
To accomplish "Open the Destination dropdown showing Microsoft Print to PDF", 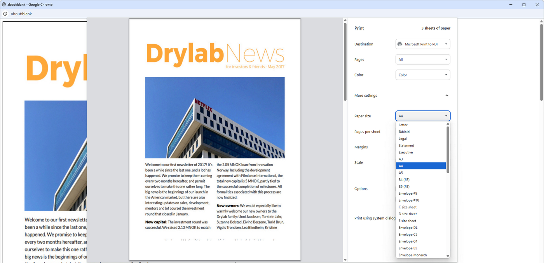I will pyautogui.click(x=423, y=44).
